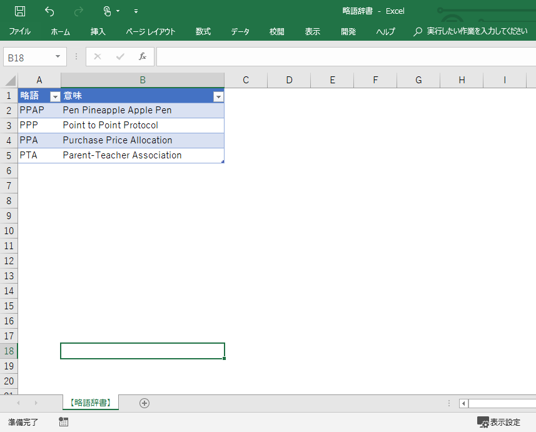Viewport: 536px width, 432px height.
Task: Select row 10 header
Action: pyautogui.click(x=9, y=231)
